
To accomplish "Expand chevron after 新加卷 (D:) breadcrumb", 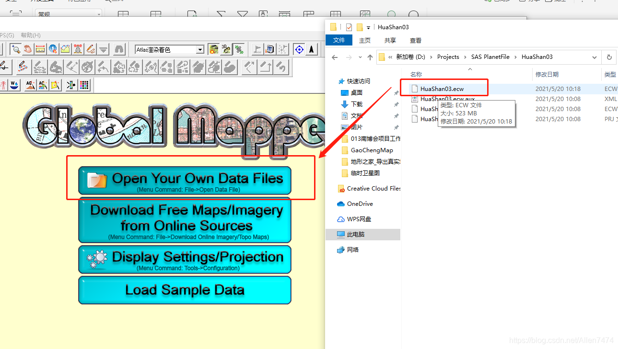I will coord(431,57).
